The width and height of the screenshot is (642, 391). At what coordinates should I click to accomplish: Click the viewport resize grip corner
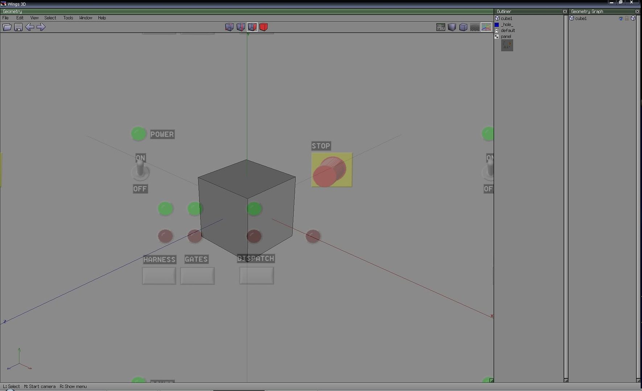(491, 380)
